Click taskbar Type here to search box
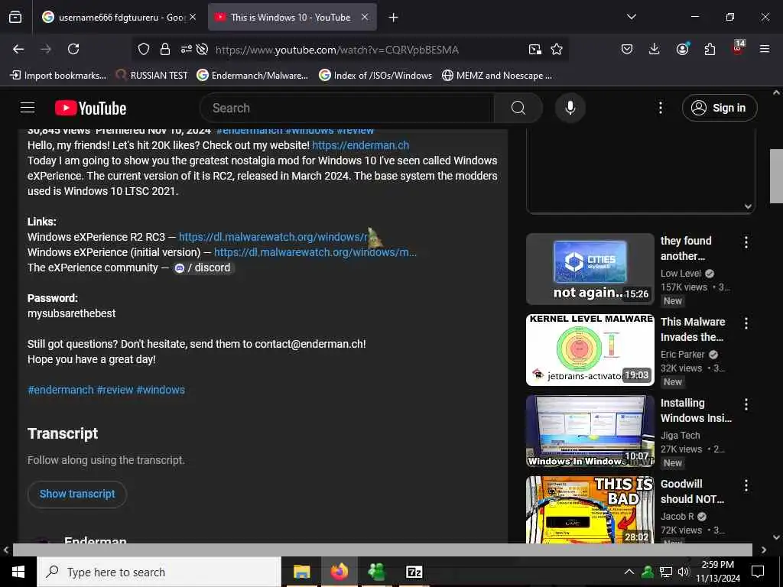783x587 pixels. click(159, 572)
